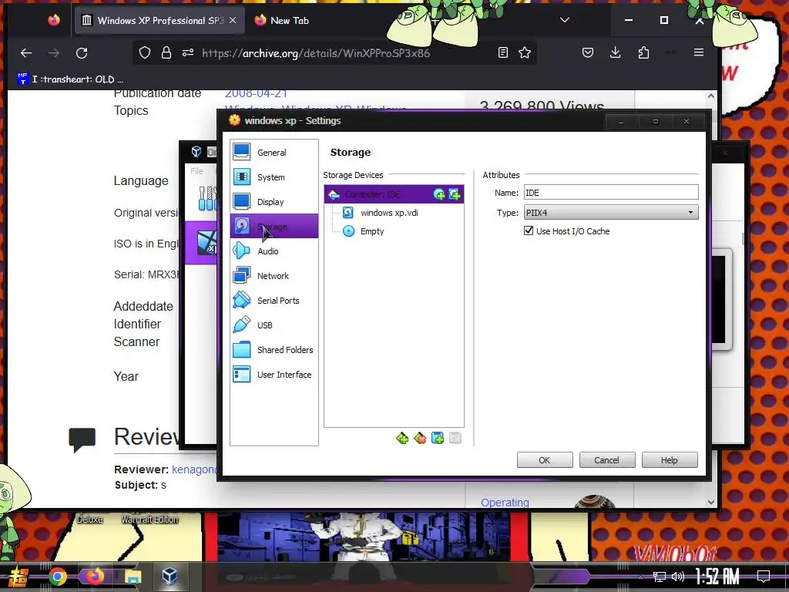Click the shield tracking protection icon

pyautogui.click(x=145, y=53)
